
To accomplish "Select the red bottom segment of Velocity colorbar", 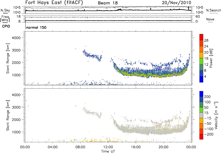I will (201, 137).
